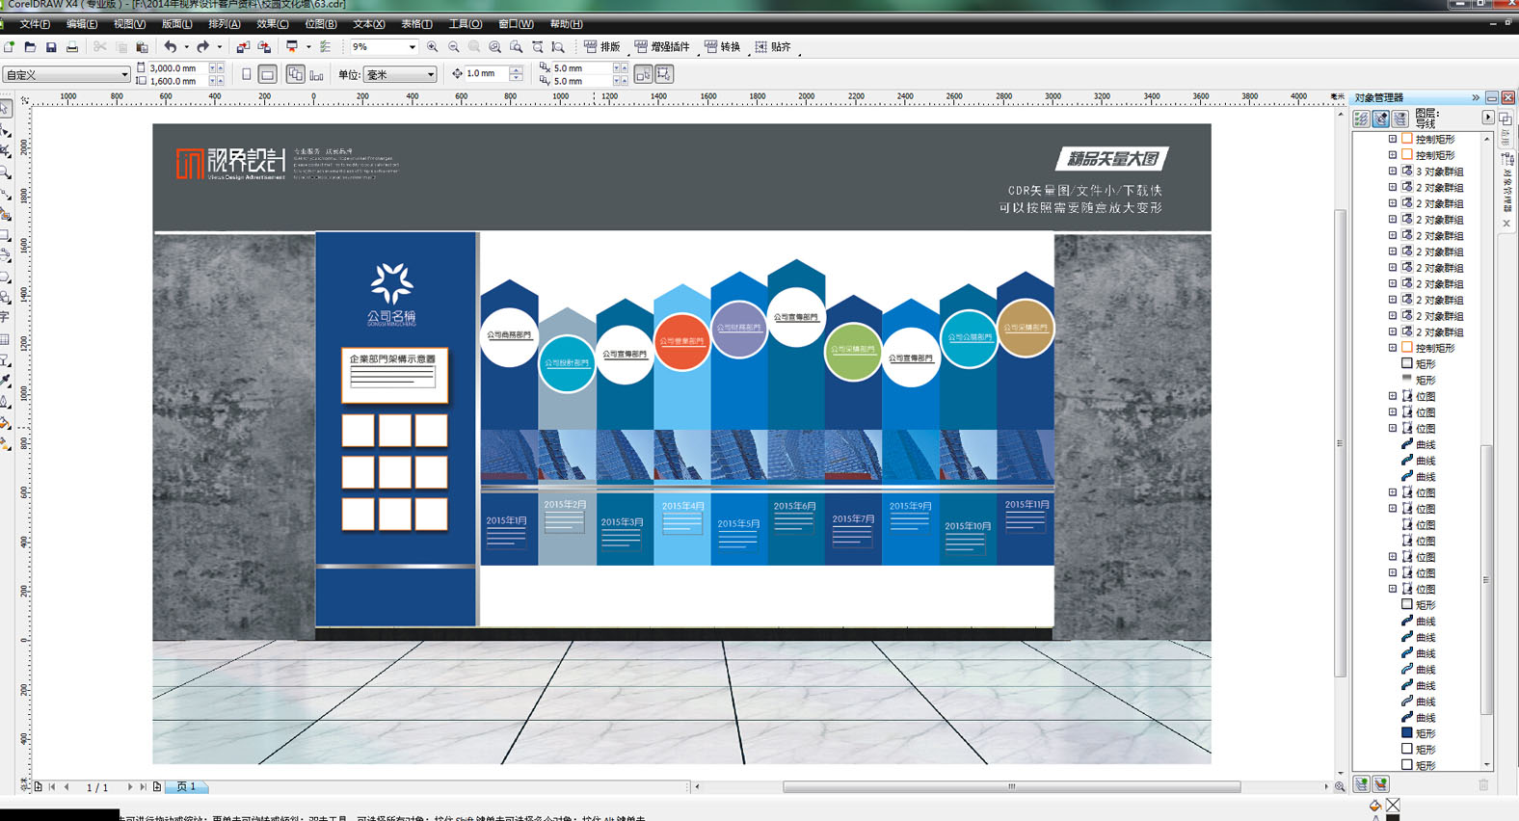The image size is (1519, 821).
Task: Click the 增强插件 toolbar button
Action: pos(662,46)
